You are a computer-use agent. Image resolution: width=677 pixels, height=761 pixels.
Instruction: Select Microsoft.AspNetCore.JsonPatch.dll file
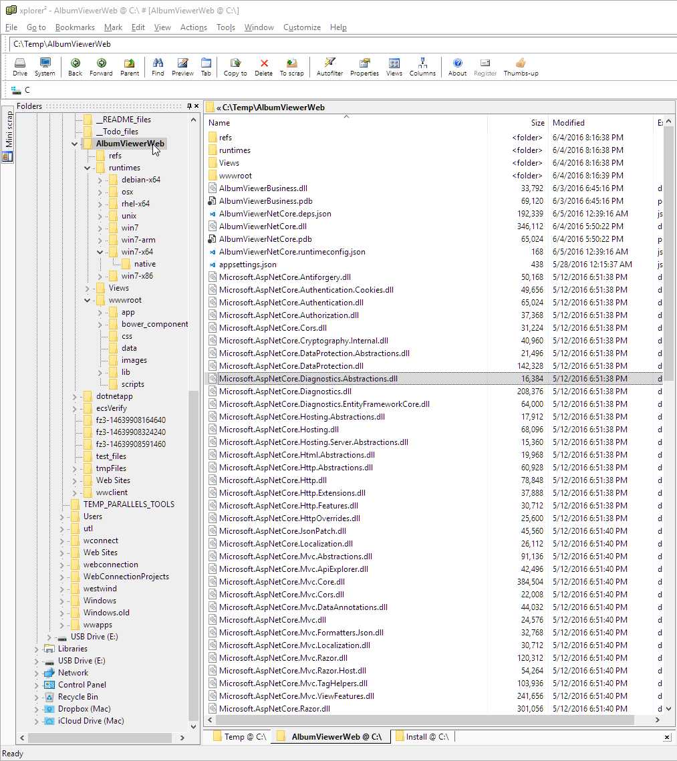pos(283,531)
